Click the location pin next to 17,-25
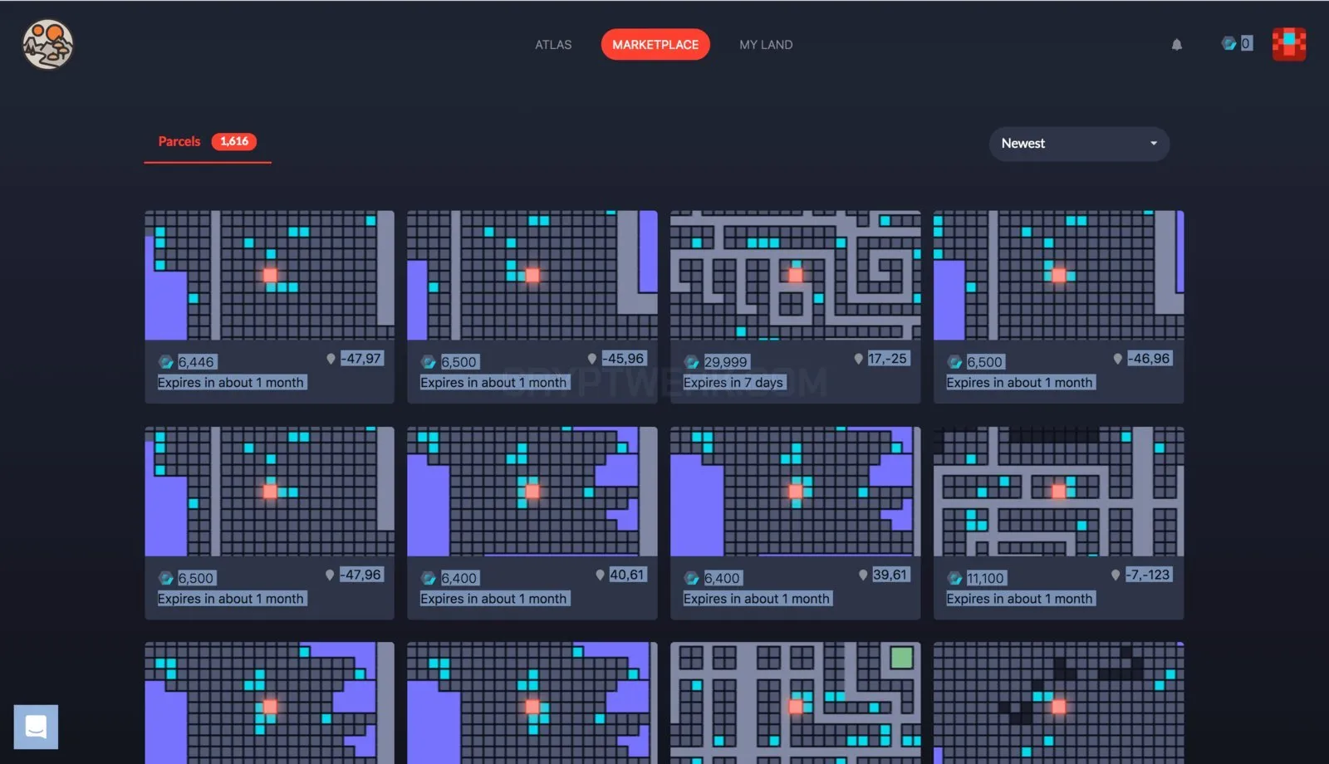This screenshot has width=1329, height=764. (859, 359)
